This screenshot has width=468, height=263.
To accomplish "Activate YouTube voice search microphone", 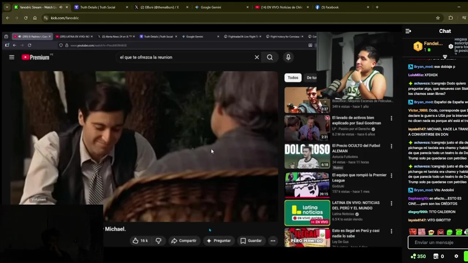I will [288, 57].
